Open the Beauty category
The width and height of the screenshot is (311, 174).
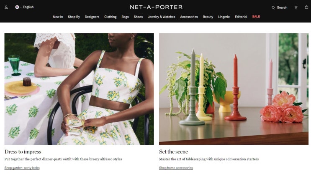pyautogui.click(x=208, y=17)
